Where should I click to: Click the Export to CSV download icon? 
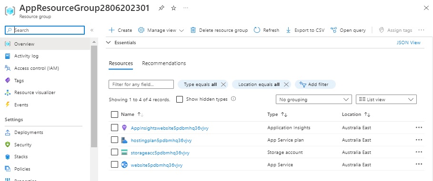point(288,30)
